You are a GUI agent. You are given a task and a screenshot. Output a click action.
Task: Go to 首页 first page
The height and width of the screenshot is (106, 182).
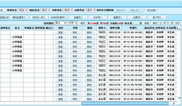[x=155, y=23]
